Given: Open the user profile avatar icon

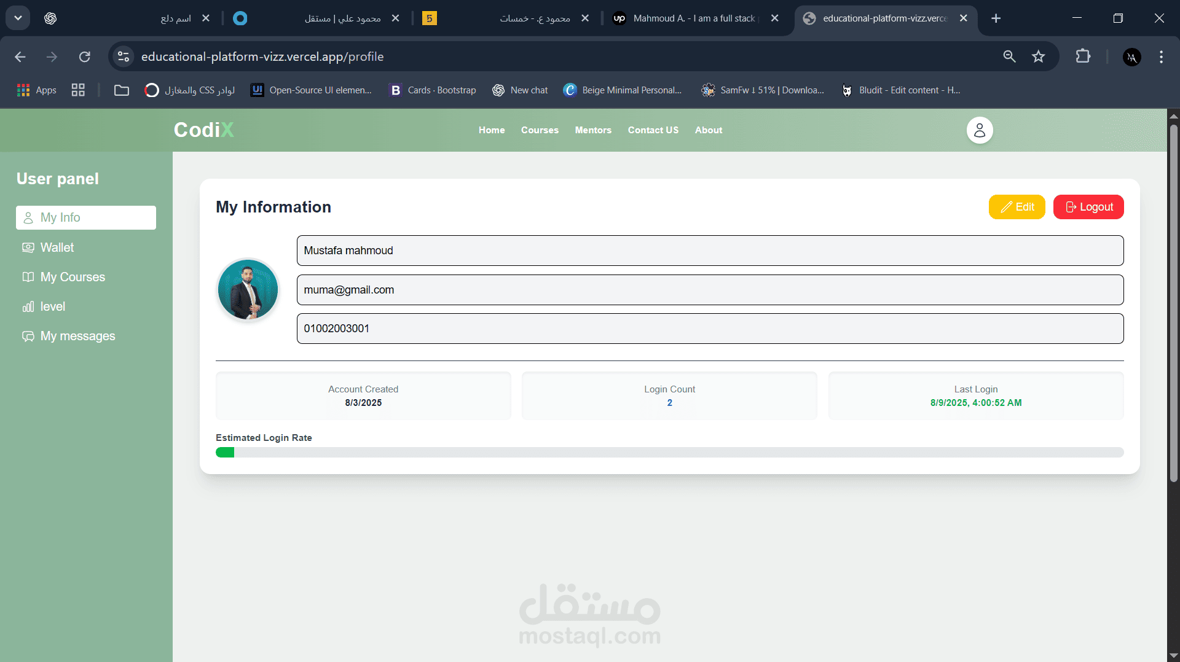Looking at the screenshot, I should point(980,130).
